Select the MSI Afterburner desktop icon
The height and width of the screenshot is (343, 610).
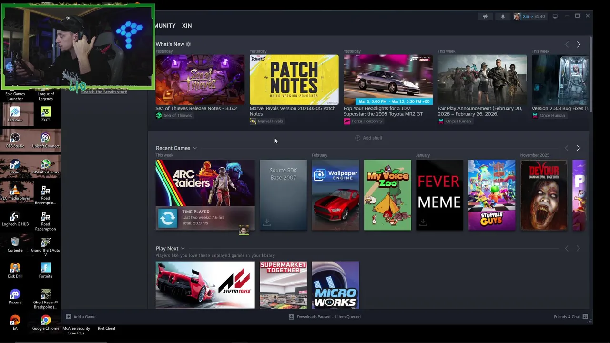[x=45, y=166]
